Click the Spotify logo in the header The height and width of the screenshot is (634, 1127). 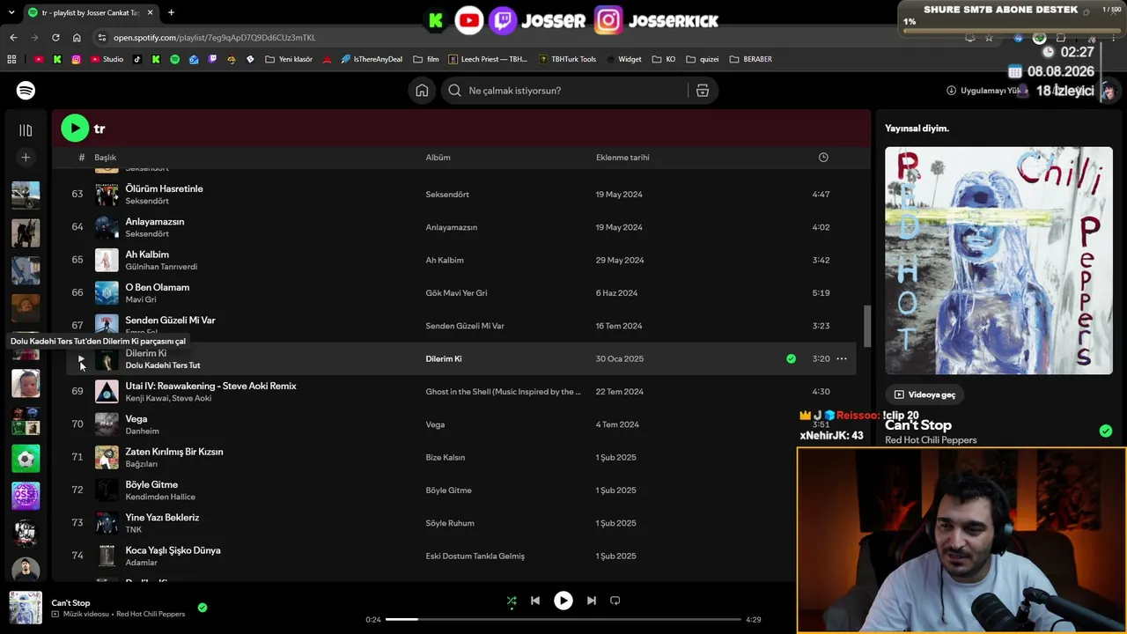[x=26, y=91]
